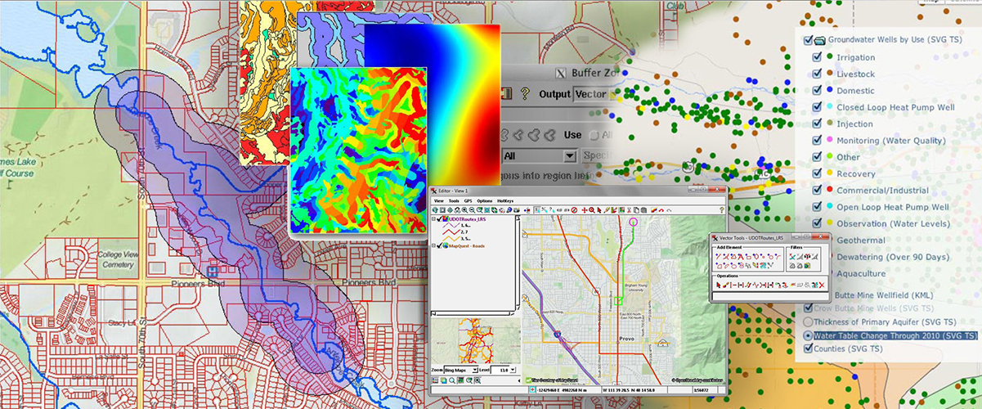Click the zoom-out magnifier icon in the Editor toolbar
This screenshot has height=409, width=982.
click(472, 209)
